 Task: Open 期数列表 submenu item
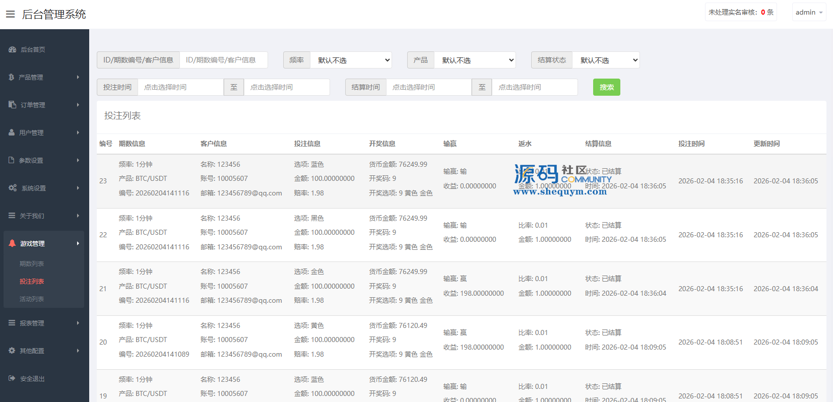32,263
